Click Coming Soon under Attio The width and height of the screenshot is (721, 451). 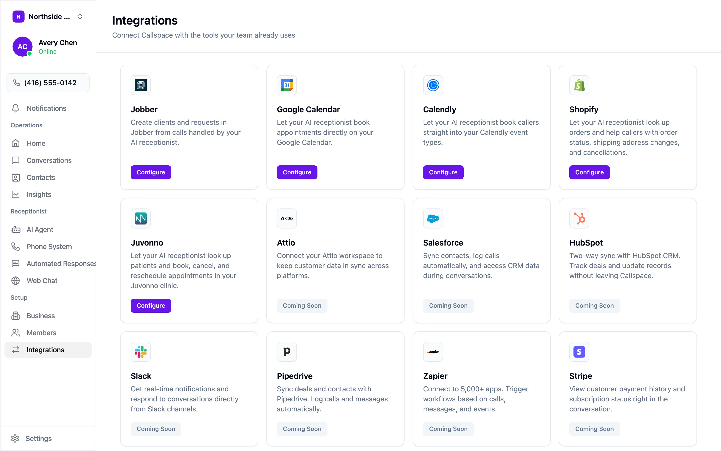click(302, 306)
